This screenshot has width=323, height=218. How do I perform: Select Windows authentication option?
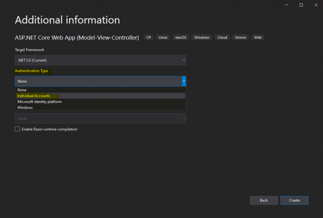101,108
